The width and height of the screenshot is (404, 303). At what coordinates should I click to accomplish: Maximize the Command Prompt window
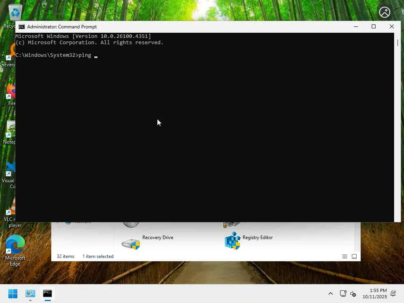(x=374, y=26)
